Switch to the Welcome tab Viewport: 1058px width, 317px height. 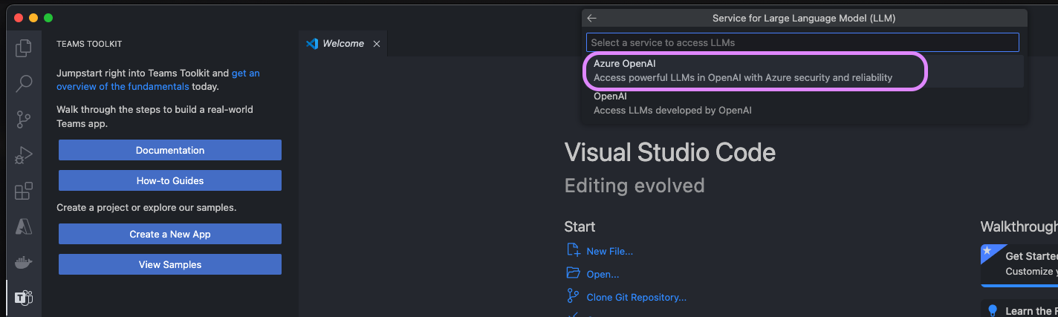343,44
